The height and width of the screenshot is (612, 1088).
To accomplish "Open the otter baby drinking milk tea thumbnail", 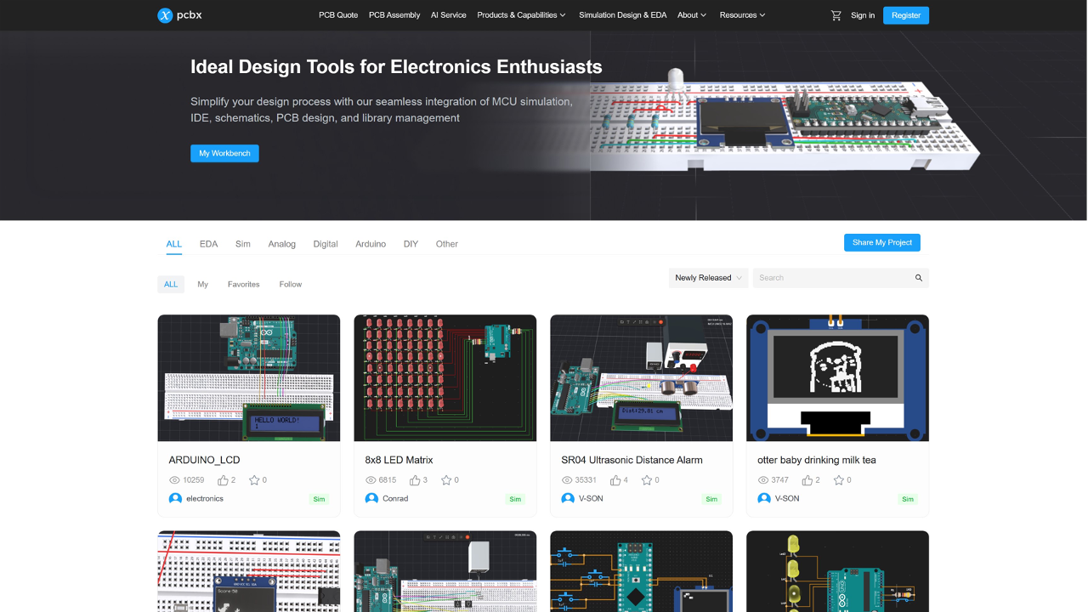I will pos(838,378).
